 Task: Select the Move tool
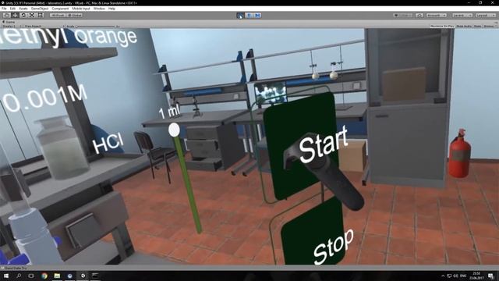coord(15,15)
